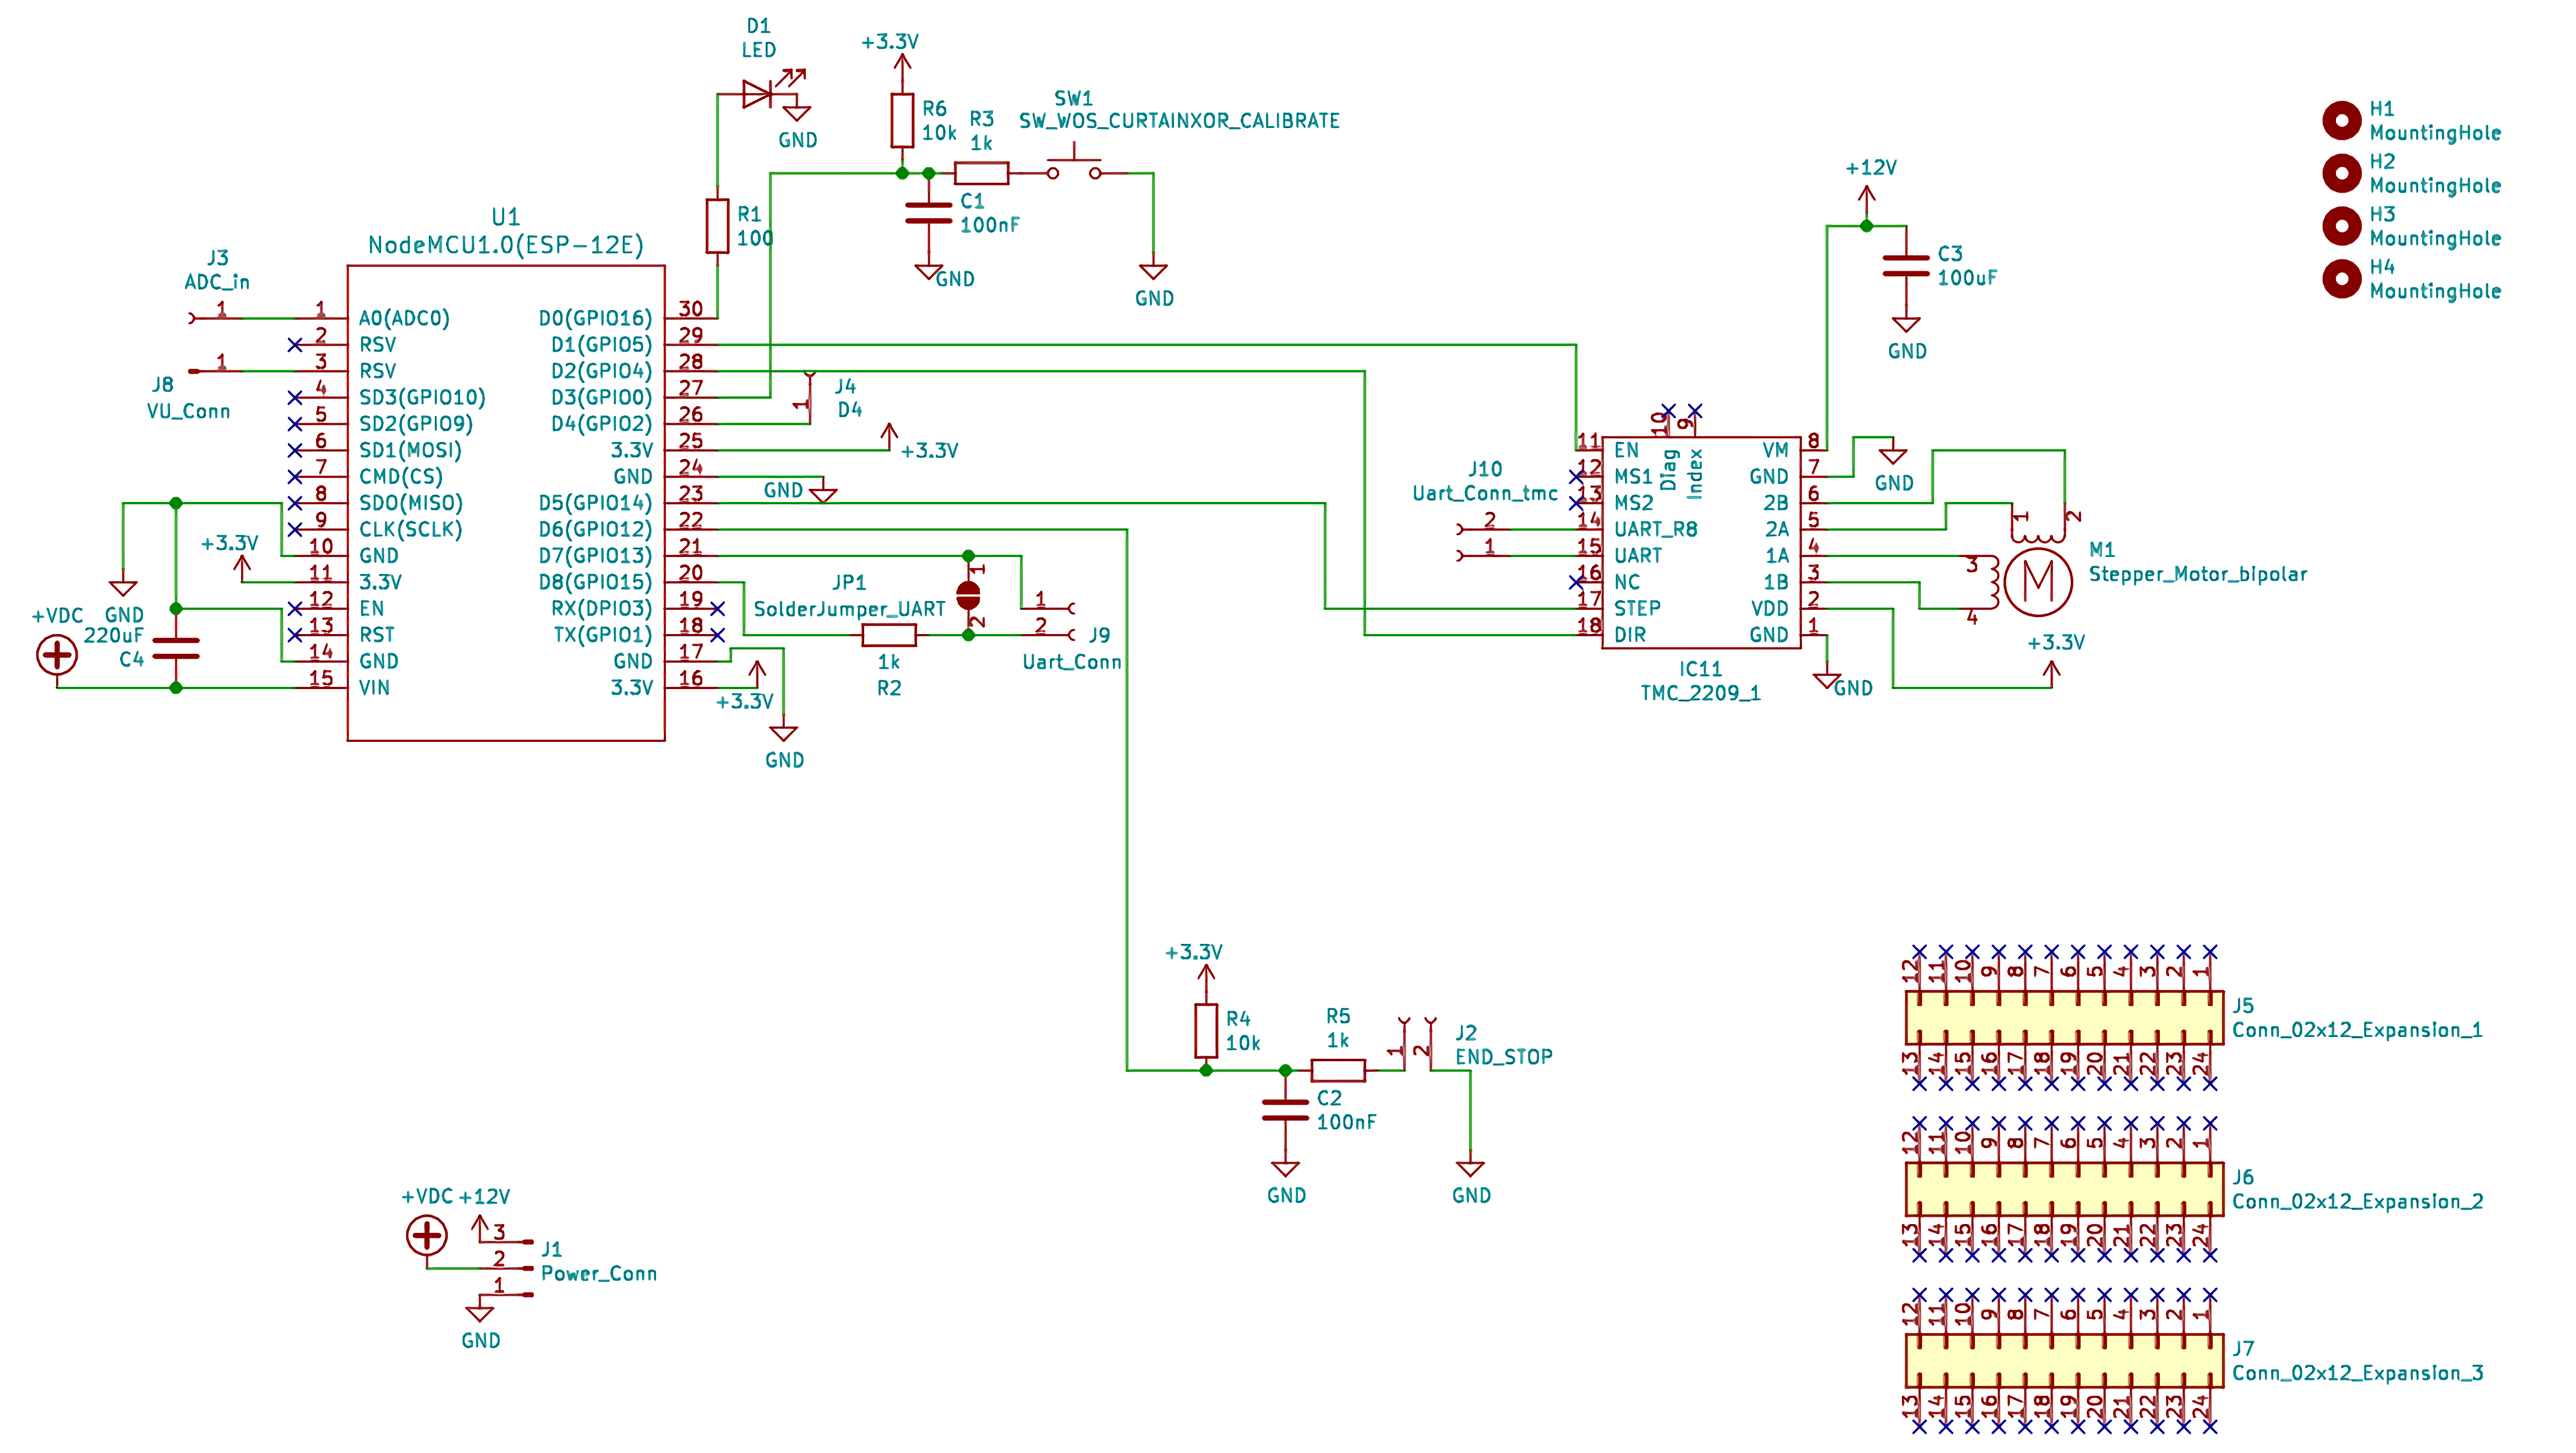The height and width of the screenshot is (1453, 2576).
Task: Select the UART_R8 pin label on TMC2209
Action: click(x=1655, y=529)
